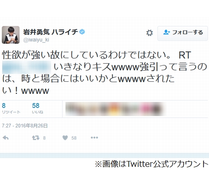
Task: Open the 7:27 - 2016年8月26日 timestamp
Action: point(25,126)
